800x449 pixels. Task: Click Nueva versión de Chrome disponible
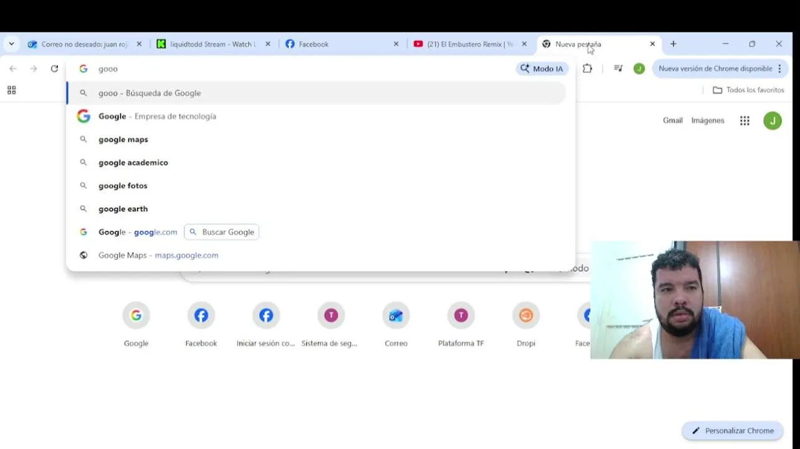715,69
